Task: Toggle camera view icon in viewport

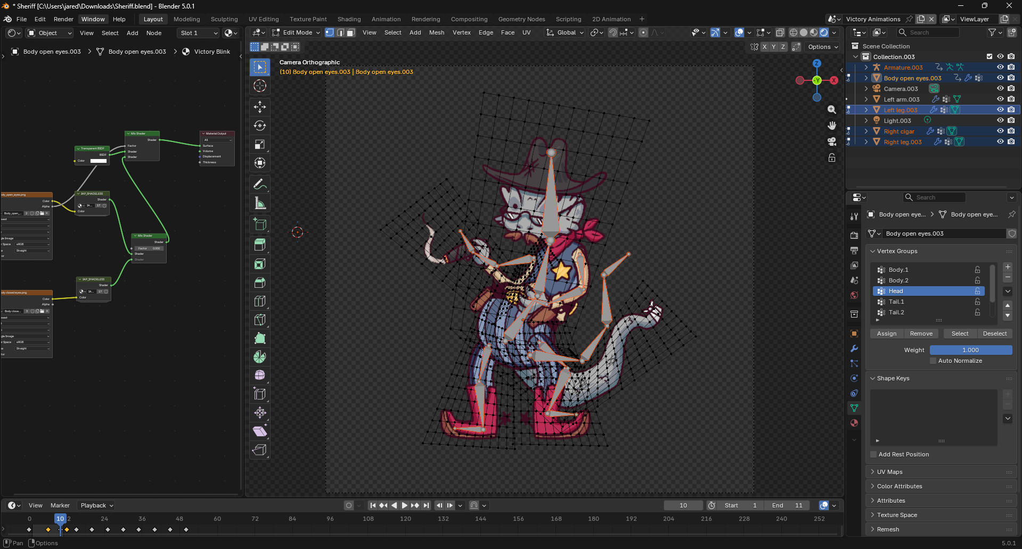Action: pos(832,142)
